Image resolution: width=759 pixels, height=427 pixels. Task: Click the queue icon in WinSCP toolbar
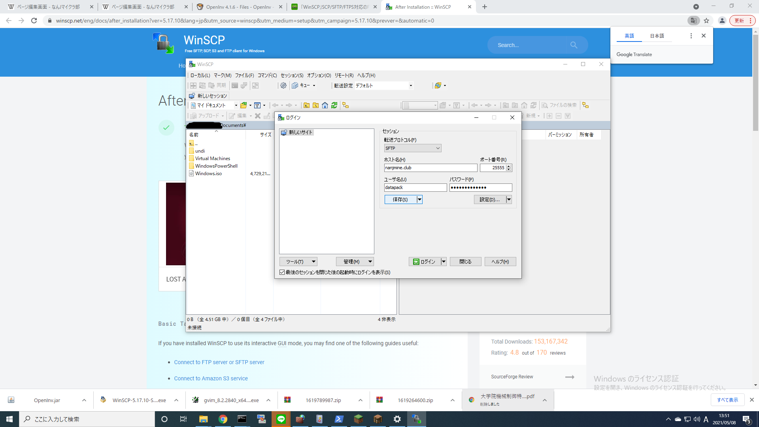[295, 85]
